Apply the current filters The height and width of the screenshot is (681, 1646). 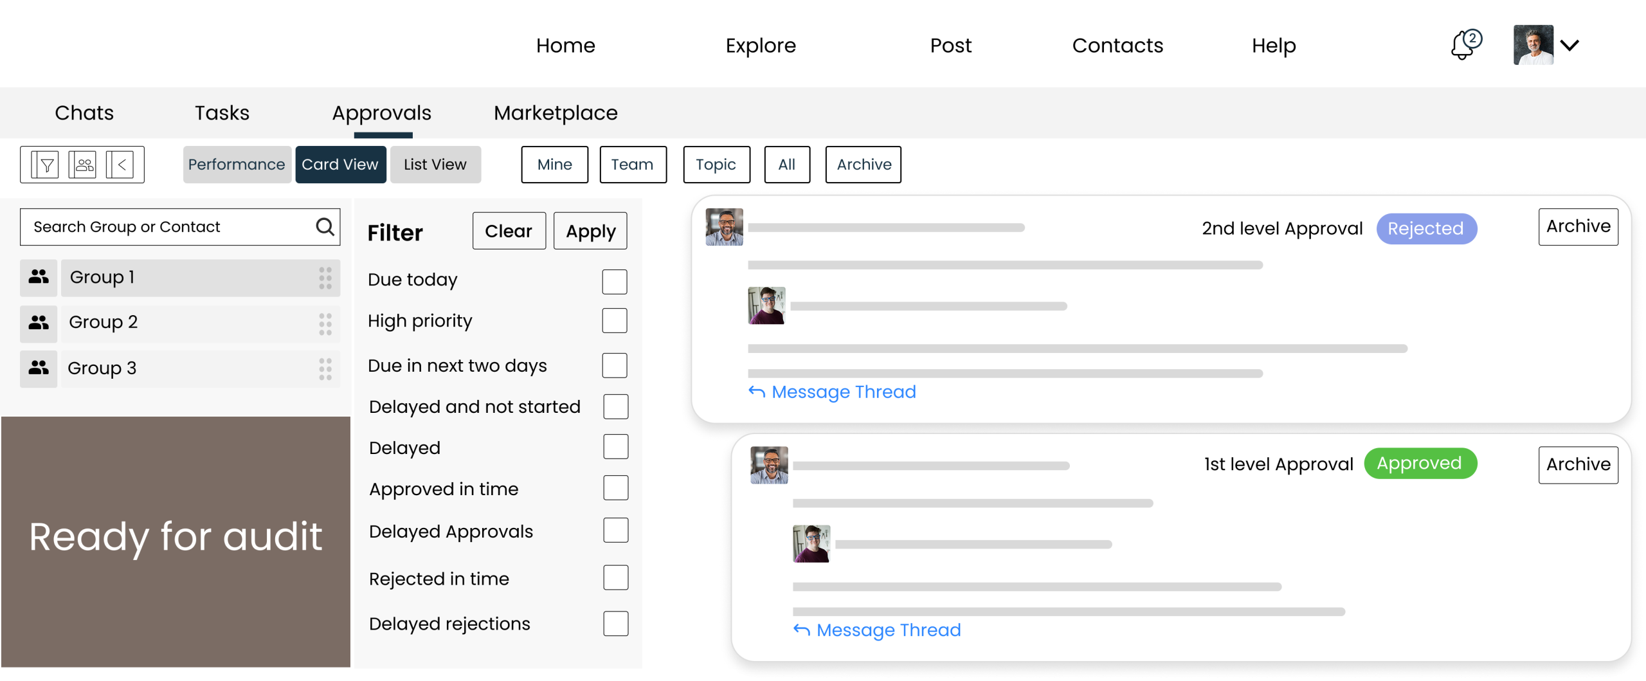tap(590, 230)
